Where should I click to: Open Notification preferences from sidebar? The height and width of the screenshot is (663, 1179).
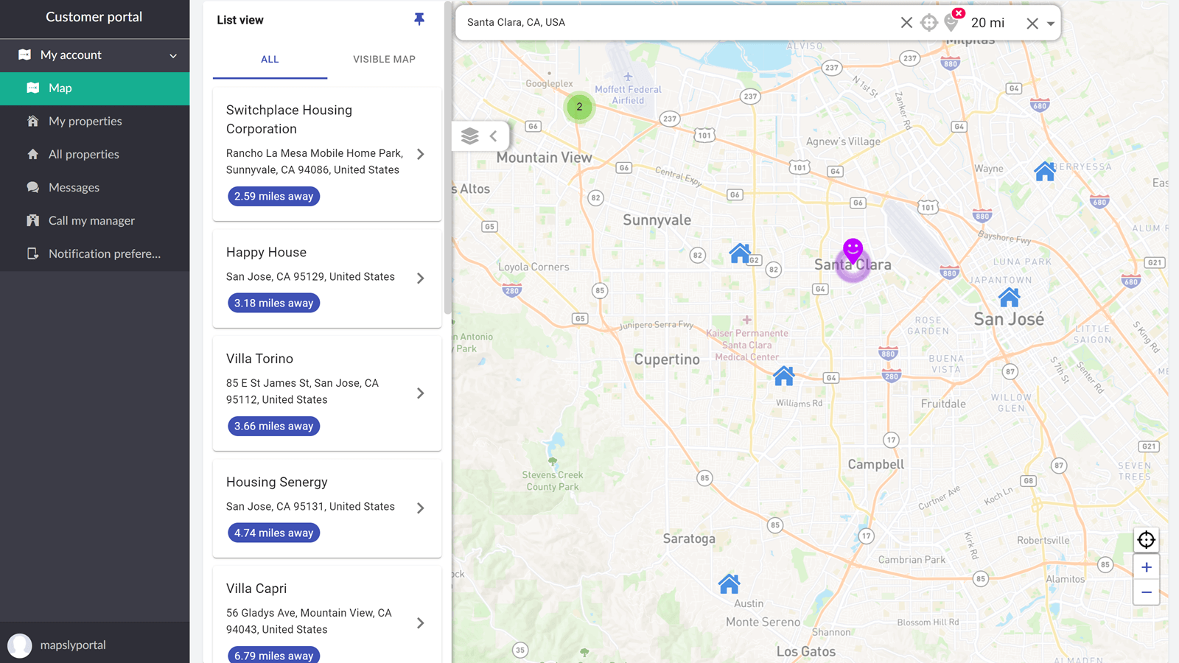click(104, 253)
